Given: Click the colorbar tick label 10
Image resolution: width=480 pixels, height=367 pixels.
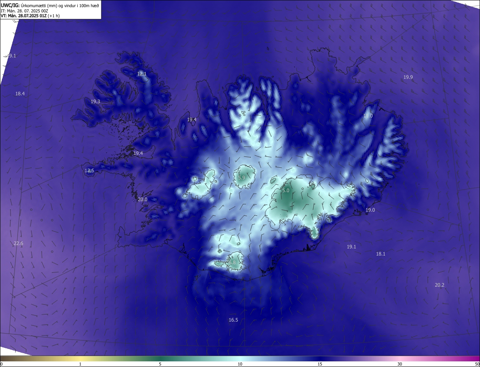Looking at the screenshot, I should pos(240,364).
